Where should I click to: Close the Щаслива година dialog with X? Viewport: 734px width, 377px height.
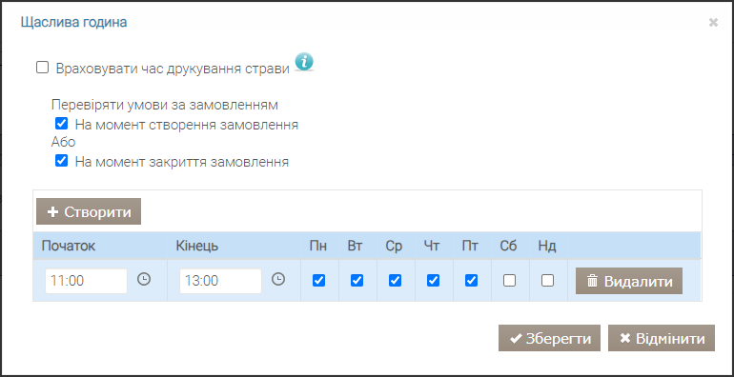(713, 23)
